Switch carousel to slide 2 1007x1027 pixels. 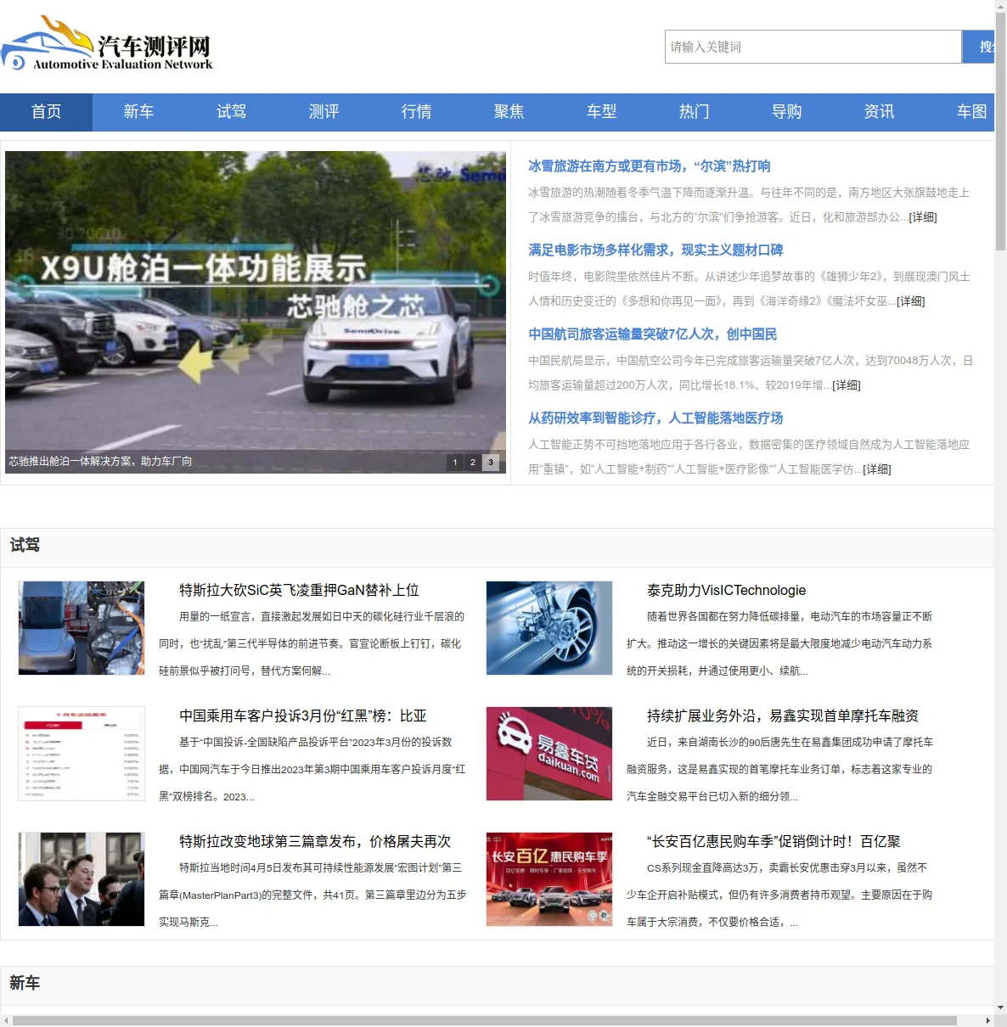click(x=473, y=463)
